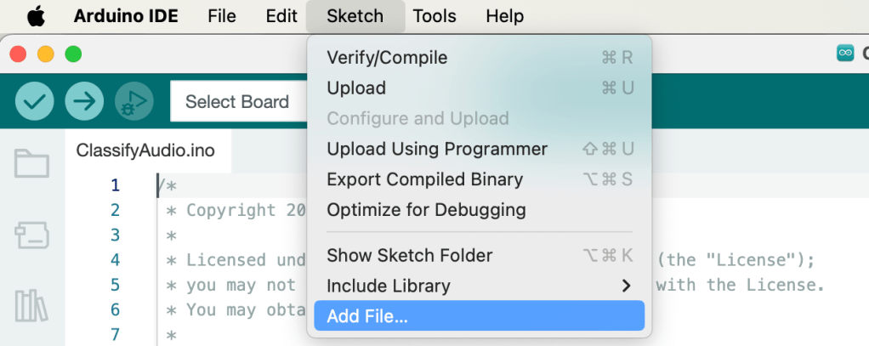
Task: Open the Tools menu
Action: coord(434,16)
